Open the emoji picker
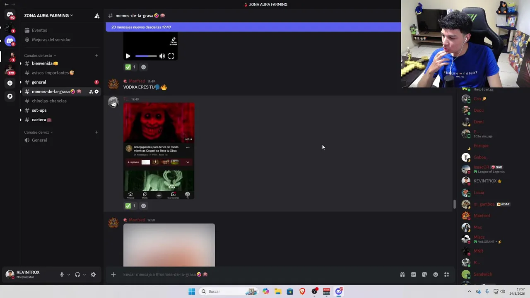 point(436,274)
